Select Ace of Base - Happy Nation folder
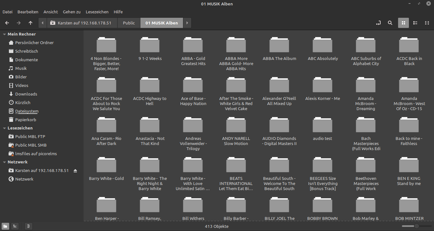The image size is (434, 231). (x=193, y=91)
